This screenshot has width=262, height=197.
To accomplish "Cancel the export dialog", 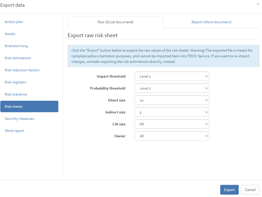I will click(250, 190).
